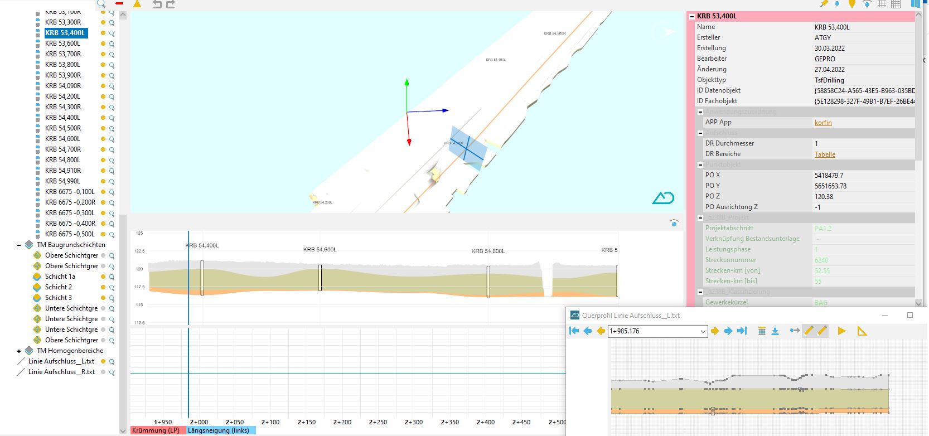Screen dimensions: 929x436
Task: Toggle the first pencil tool in Querprofil
Action: (809, 331)
